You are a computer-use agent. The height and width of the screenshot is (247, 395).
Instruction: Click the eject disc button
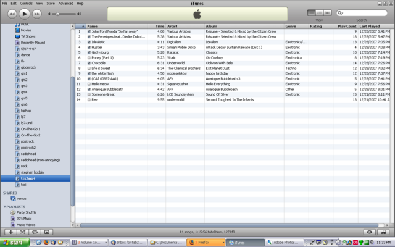pyautogui.click(x=383, y=232)
